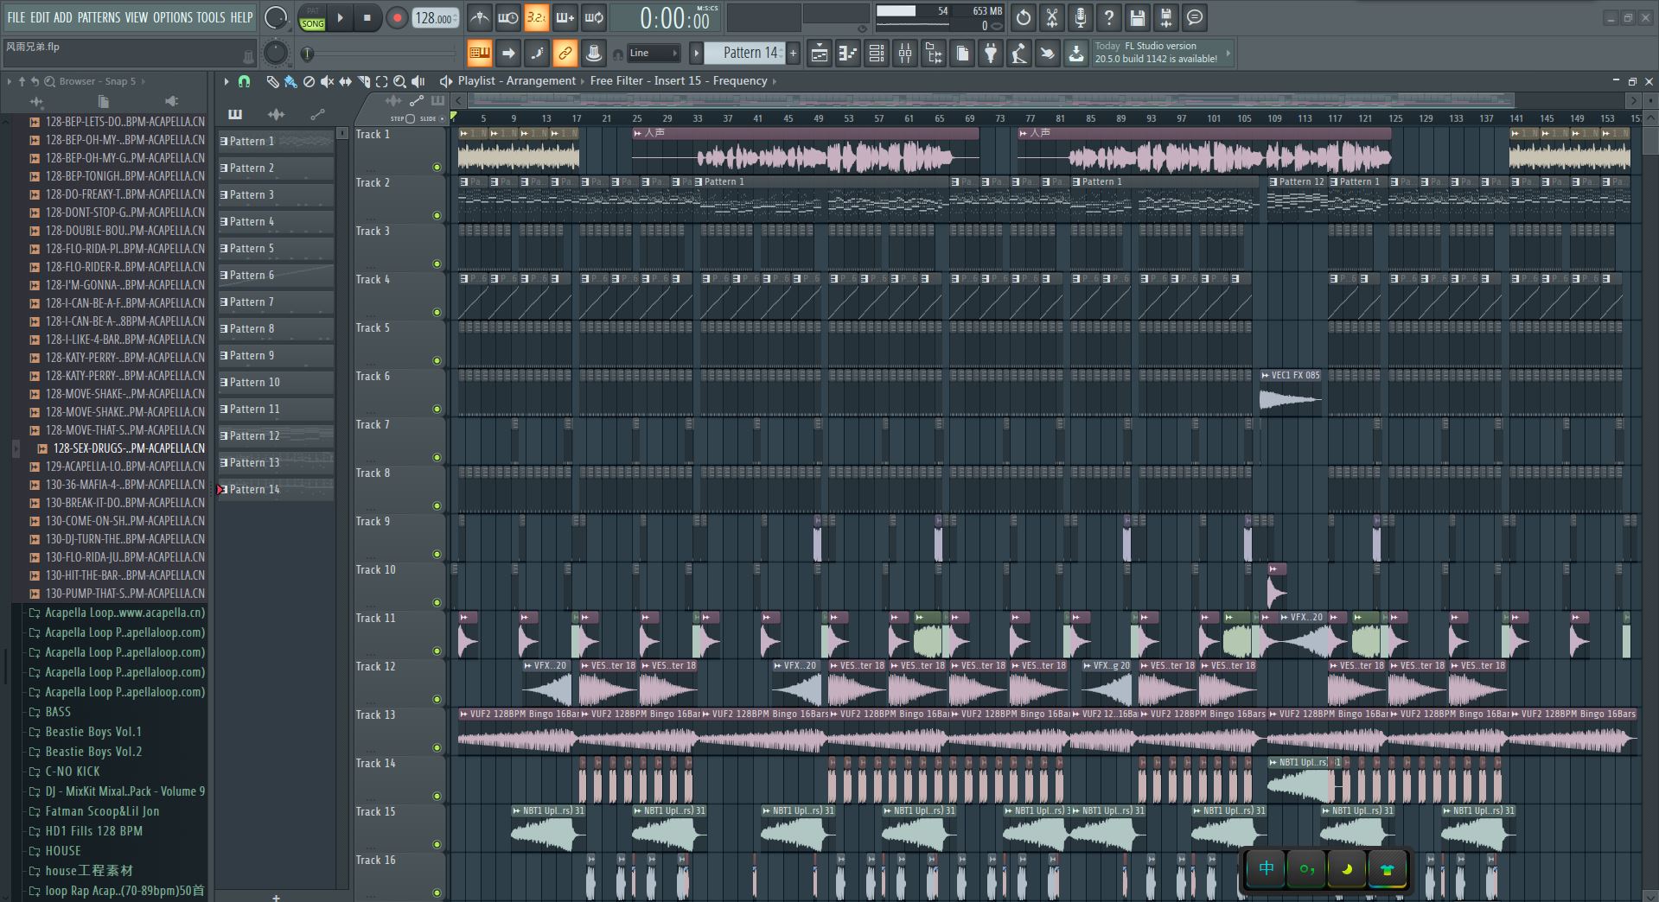Click the metronome icon
Viewport: 1659px width, 902px height.
click(x=479, y=17)
